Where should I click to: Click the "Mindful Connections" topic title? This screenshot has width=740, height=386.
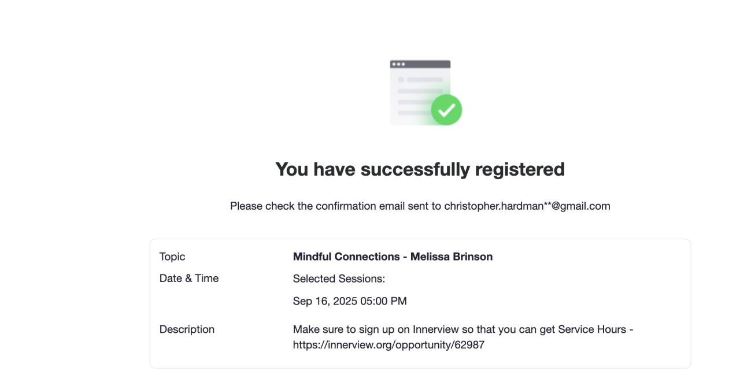(x=346, y=257)
